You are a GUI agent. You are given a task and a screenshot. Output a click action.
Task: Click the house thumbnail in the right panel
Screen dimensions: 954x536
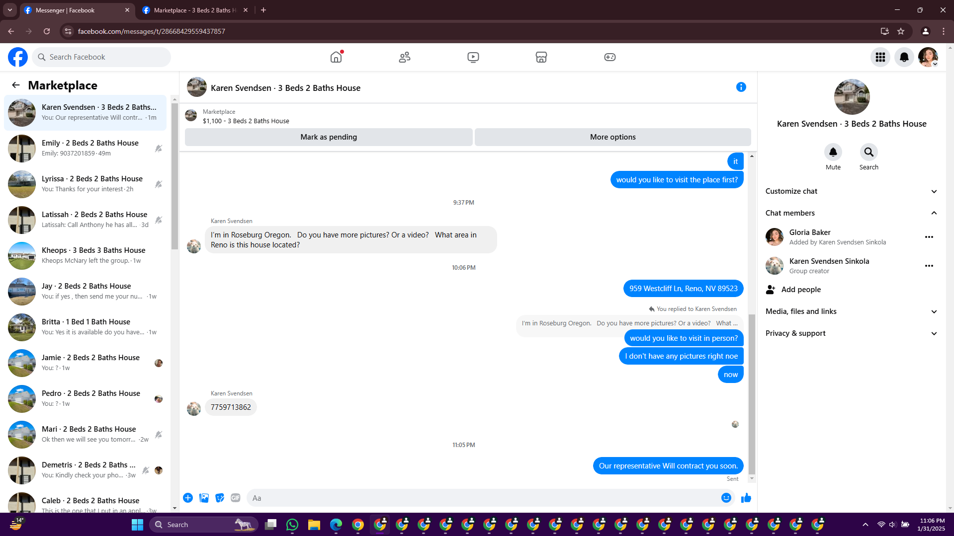[852, 97]
